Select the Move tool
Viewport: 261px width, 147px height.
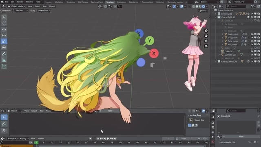click(4, 29)
